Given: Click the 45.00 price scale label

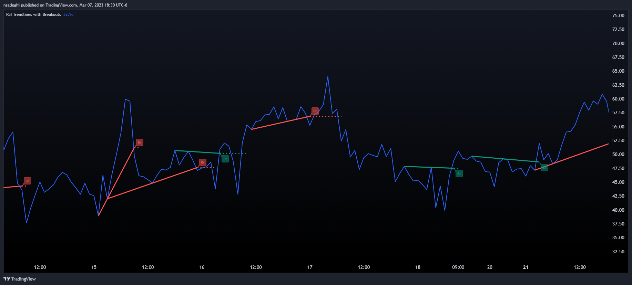Looking at the screenshot, I should (618, 182).
